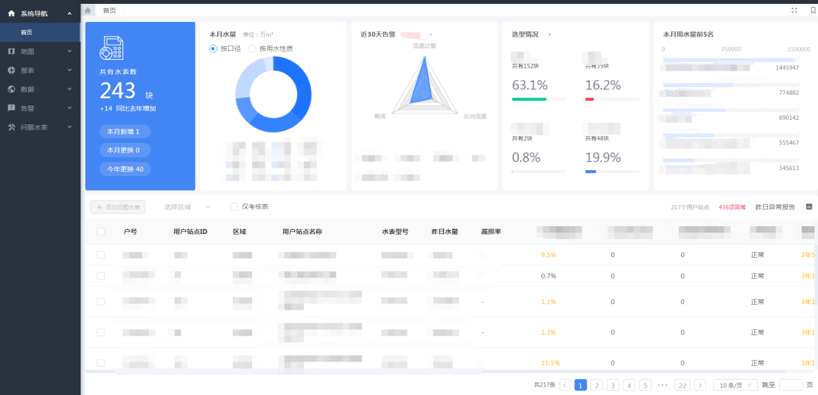This screenshot has width=818, height=395.
Task: Click the alert icon beside 告警
Action: [11, 108]
